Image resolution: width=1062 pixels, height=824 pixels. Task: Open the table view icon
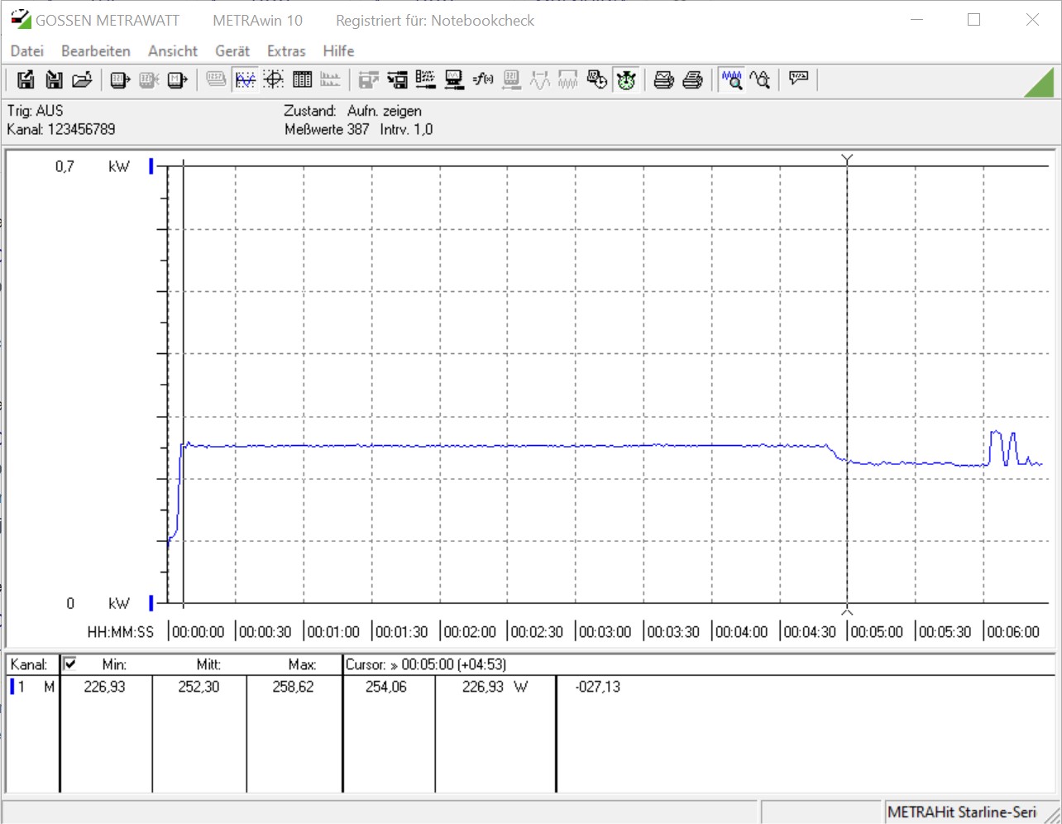(303, 79)
